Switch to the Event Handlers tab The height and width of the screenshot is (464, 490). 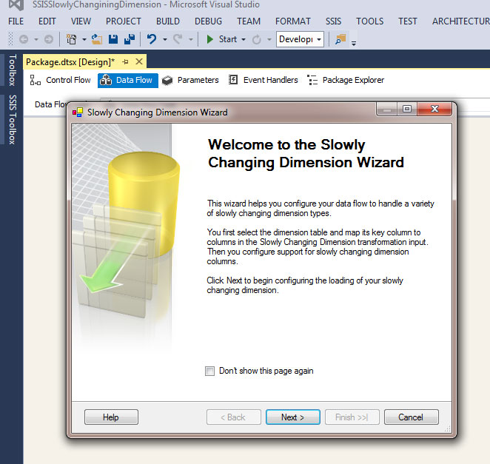tap(263, 81)
